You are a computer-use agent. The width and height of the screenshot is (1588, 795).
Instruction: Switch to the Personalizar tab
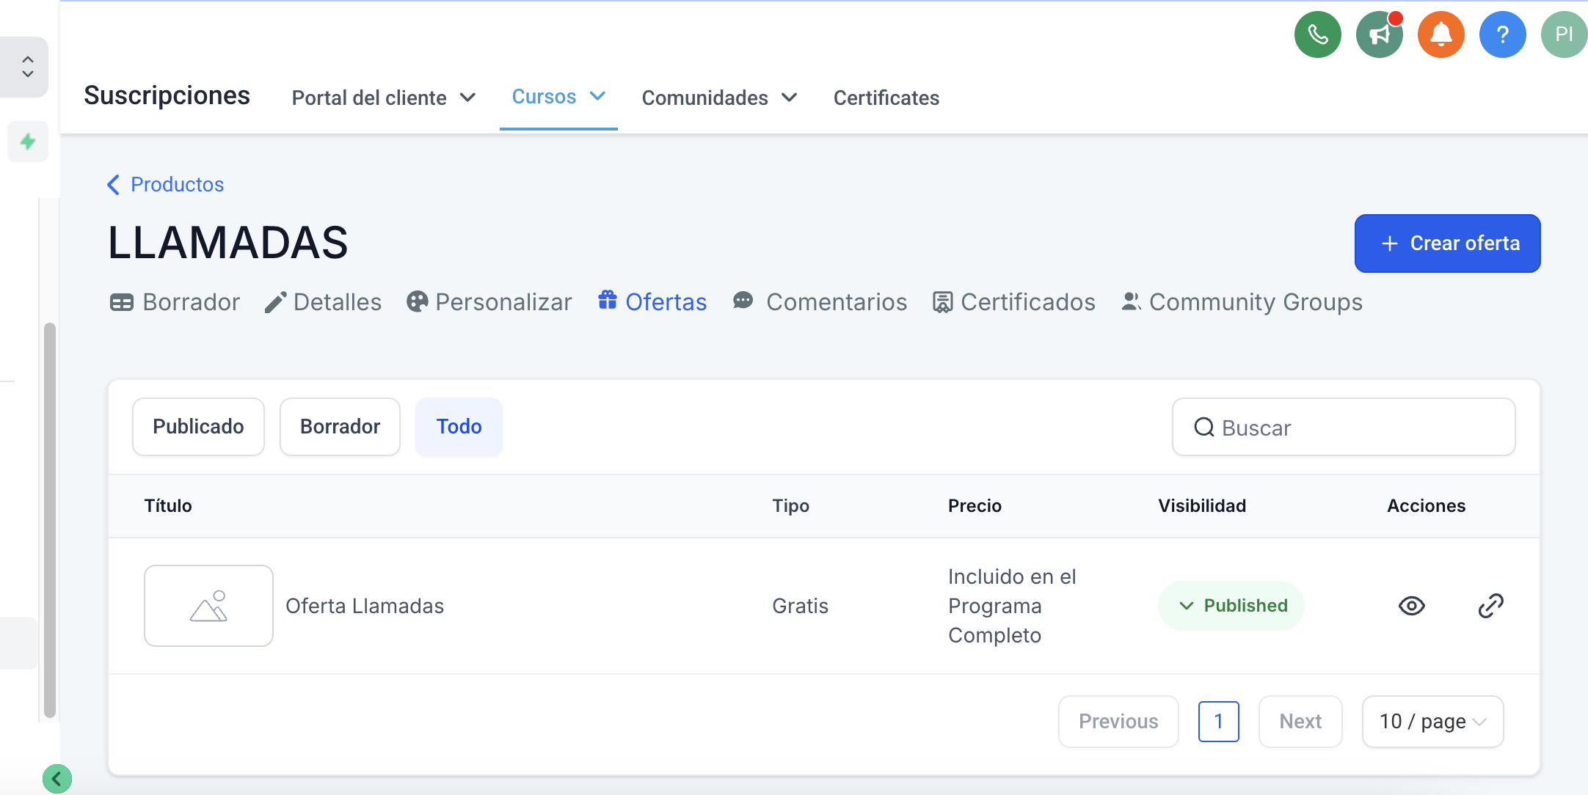[x=489, y=302]
